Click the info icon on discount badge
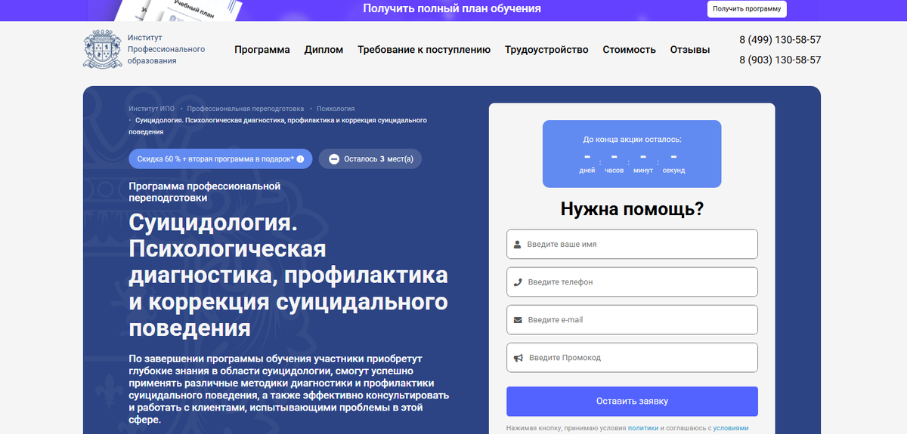This screenshot has width=907, height=434. point(300,159)
